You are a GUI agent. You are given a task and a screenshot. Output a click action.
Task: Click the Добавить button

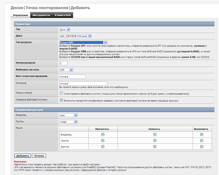(23, 156)
